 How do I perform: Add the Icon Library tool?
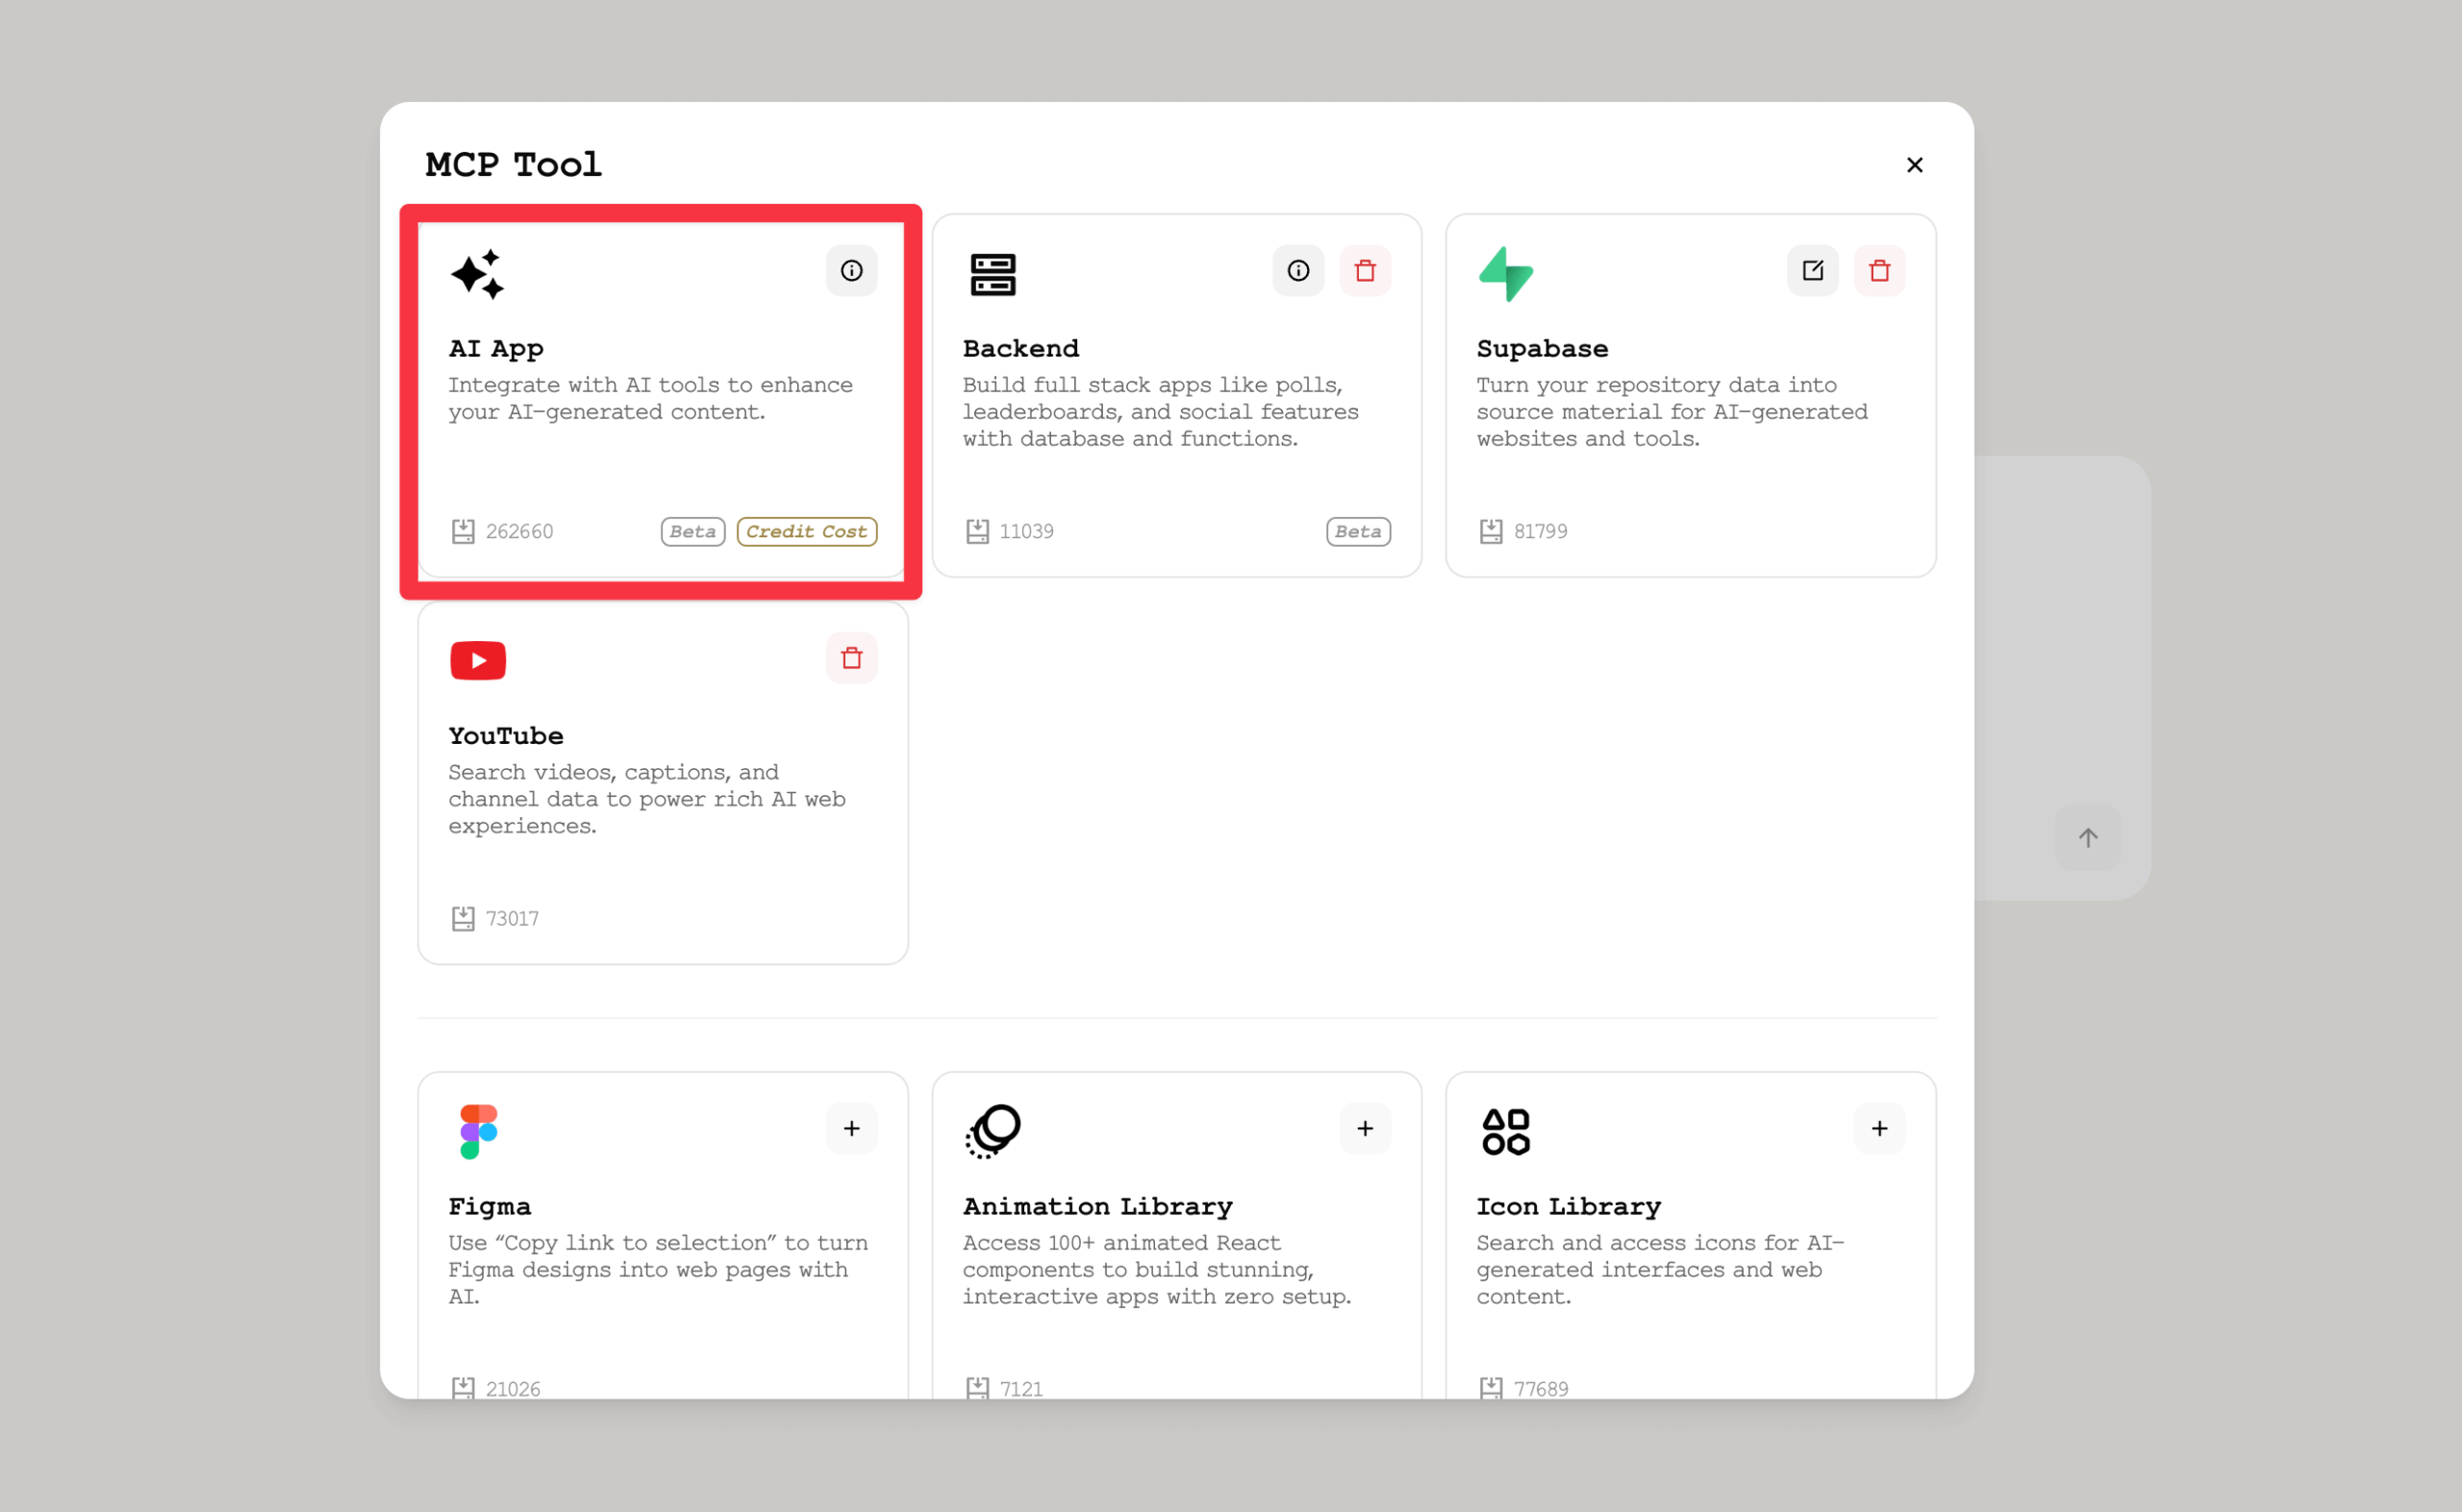tap(1879, 1128)
